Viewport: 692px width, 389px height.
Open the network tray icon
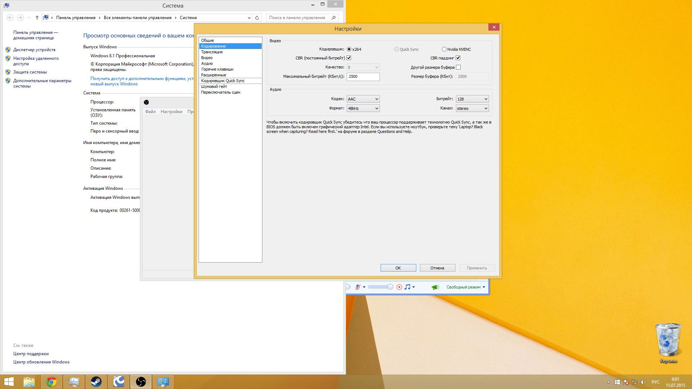[635, 382]
